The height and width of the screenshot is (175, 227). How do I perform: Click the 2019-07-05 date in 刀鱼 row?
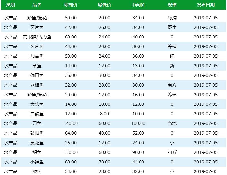point(206,123)
